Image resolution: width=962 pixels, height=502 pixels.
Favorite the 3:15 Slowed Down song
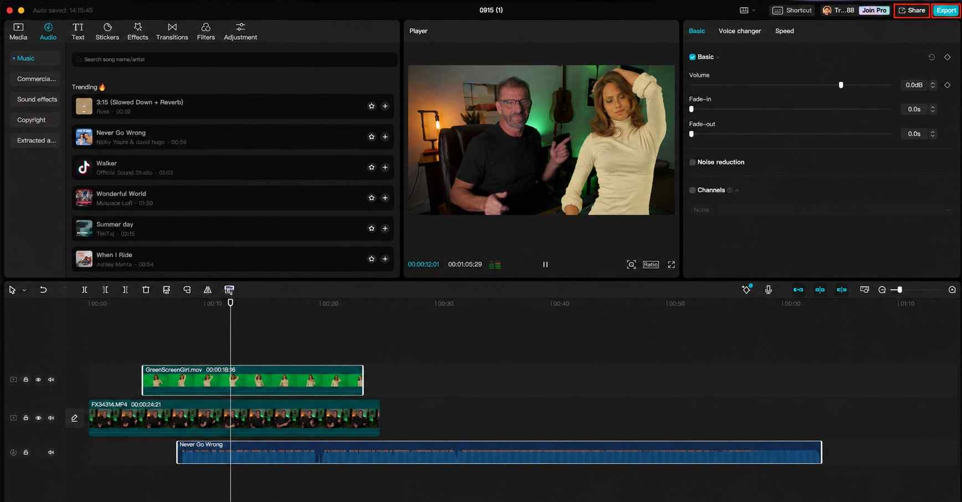tap(371, 106)
